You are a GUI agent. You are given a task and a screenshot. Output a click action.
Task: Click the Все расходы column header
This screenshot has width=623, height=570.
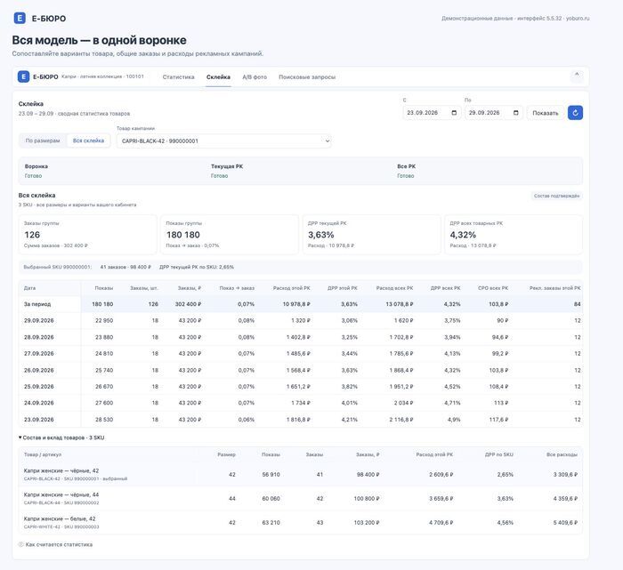pos(562,454)
